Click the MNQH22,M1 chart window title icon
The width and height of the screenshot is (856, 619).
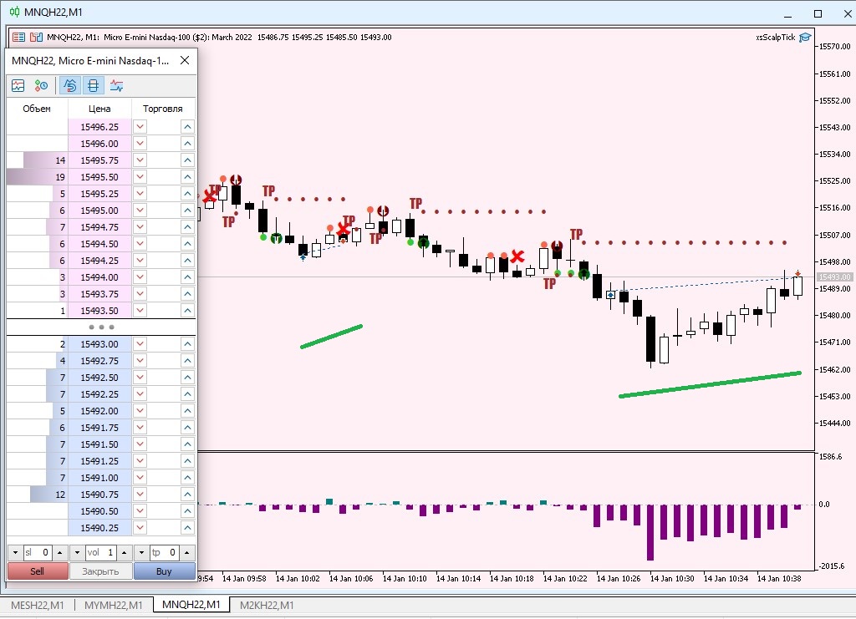(x=14, y=12)
